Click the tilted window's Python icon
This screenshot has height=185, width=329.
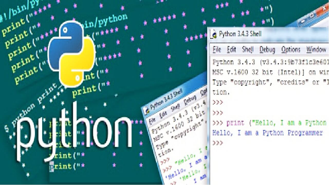[147, 110]
